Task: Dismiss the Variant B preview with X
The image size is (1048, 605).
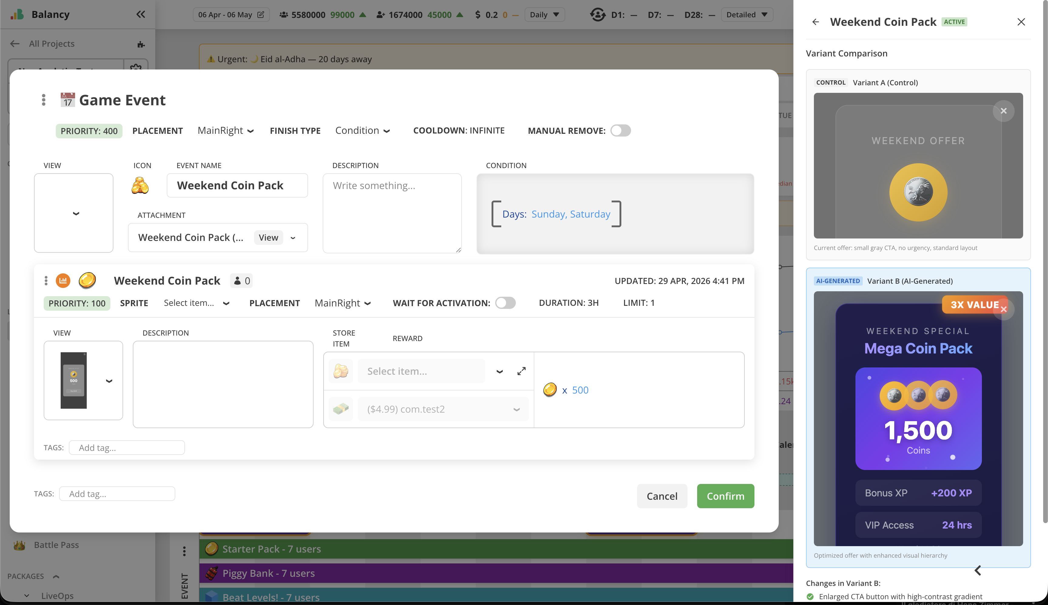Action: click(1003, 309)
